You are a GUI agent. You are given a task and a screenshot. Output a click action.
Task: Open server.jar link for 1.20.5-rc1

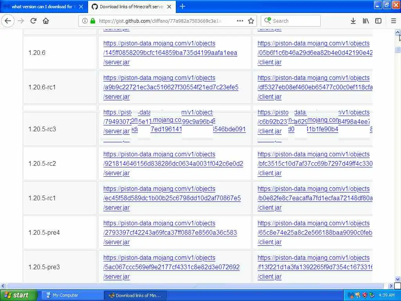(x=172, y=198)
